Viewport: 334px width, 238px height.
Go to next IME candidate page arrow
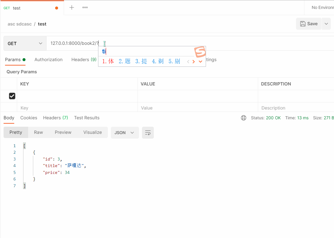click(x=194, y=62)
